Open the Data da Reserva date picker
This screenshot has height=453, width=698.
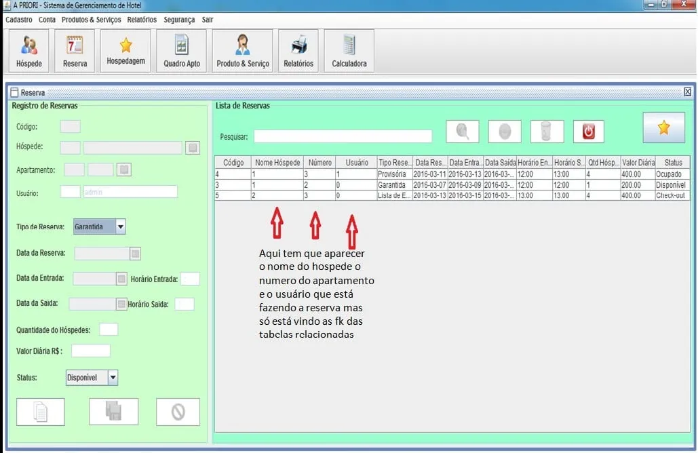click(x=136, y=254)
